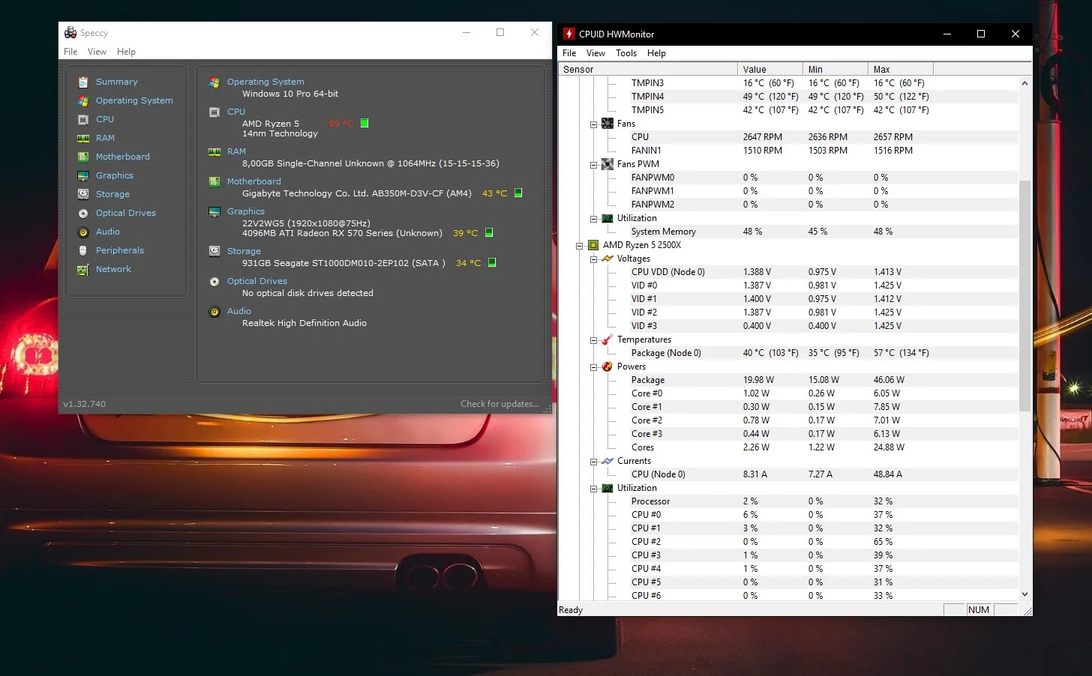Image resolution: width=1092 pixels, height=676 pixels.
Task: Collapse the Powers tree section
Action: point(593,367)
